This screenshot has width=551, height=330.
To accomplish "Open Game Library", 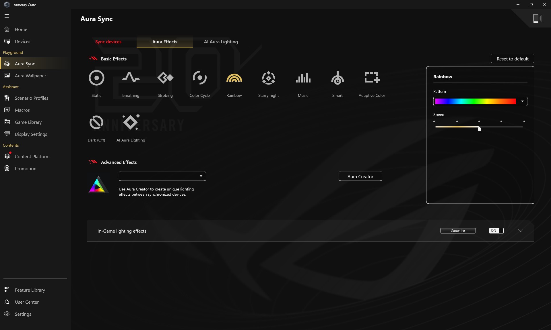I will click(x=35, y=122).
